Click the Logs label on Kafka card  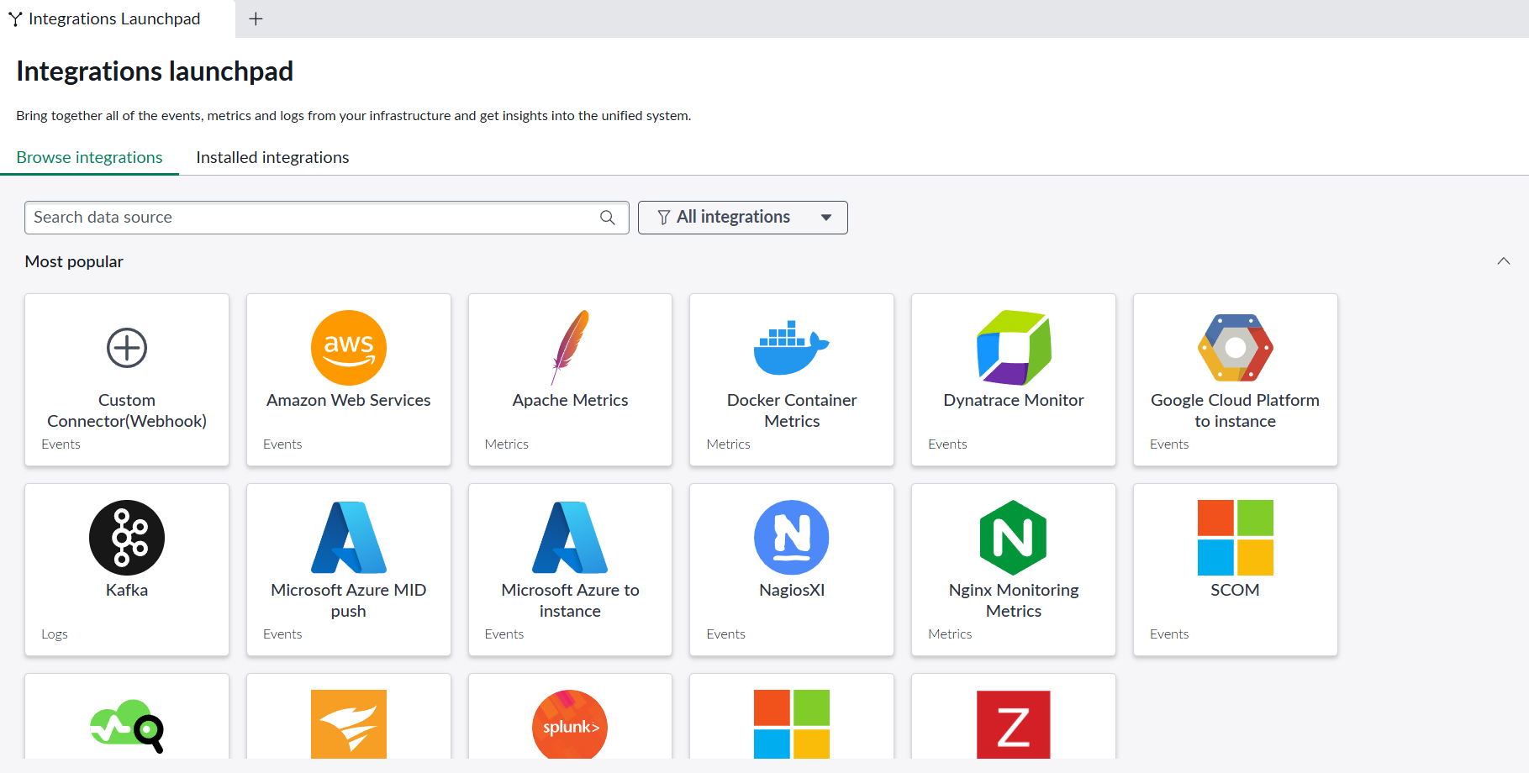click(55, 634)
